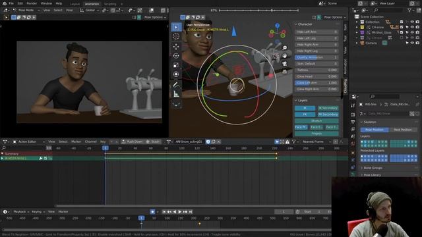Switch to the Scripting workspace tab
Viewport: 422px width, 237px height.
tap(110, 4)
